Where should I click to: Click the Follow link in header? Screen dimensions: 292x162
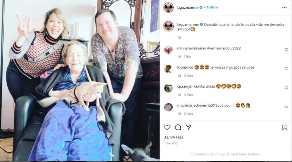[212, 7]
